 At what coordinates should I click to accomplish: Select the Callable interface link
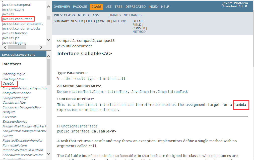click(8, 84)
